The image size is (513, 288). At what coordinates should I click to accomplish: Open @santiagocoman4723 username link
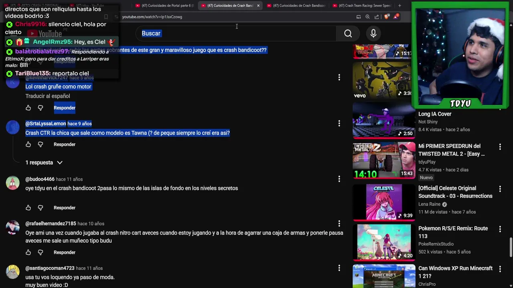50,268
